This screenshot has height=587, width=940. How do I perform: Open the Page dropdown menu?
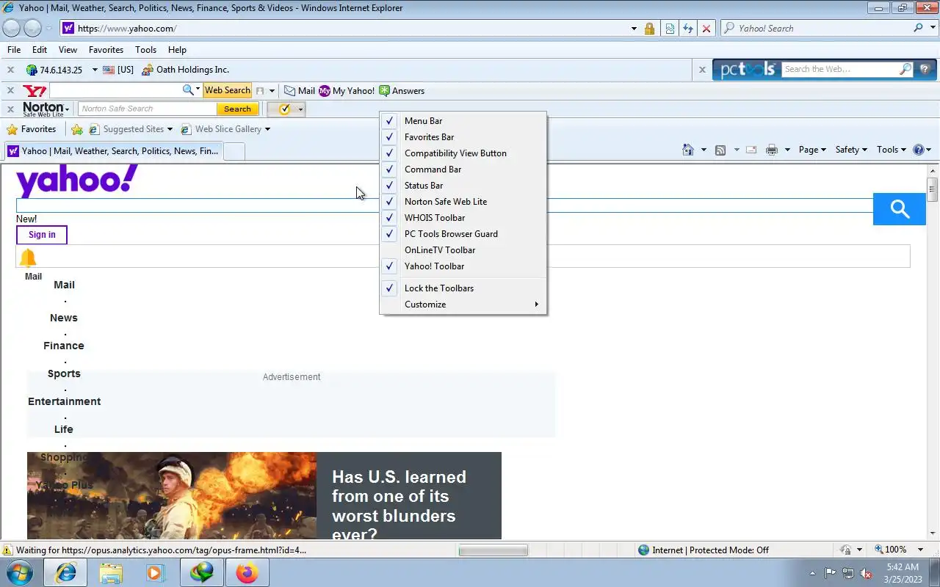click(x=811, y=150)
